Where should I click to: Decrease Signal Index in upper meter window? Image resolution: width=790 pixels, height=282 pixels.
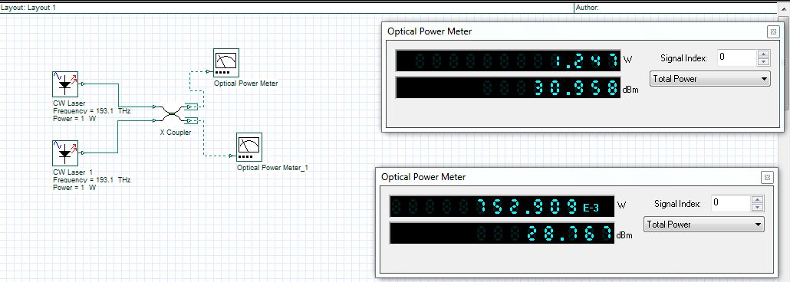(764, 61)
